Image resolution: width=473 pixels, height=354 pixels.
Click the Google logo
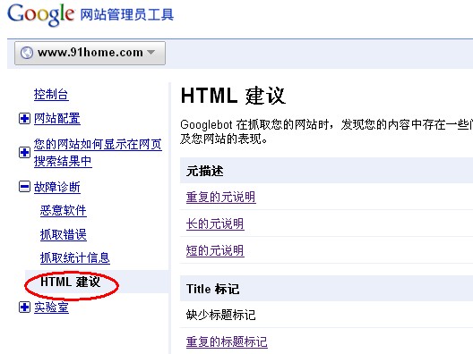(x=40, y=14)
